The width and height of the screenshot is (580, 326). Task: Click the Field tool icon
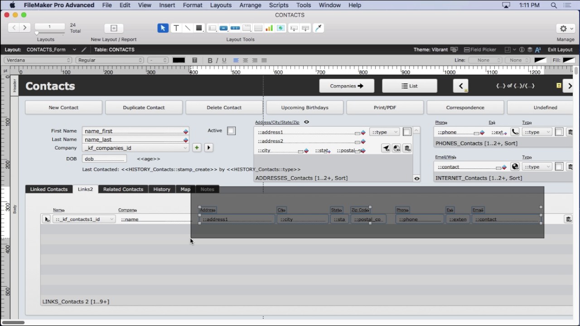click(x=294, y=28)
